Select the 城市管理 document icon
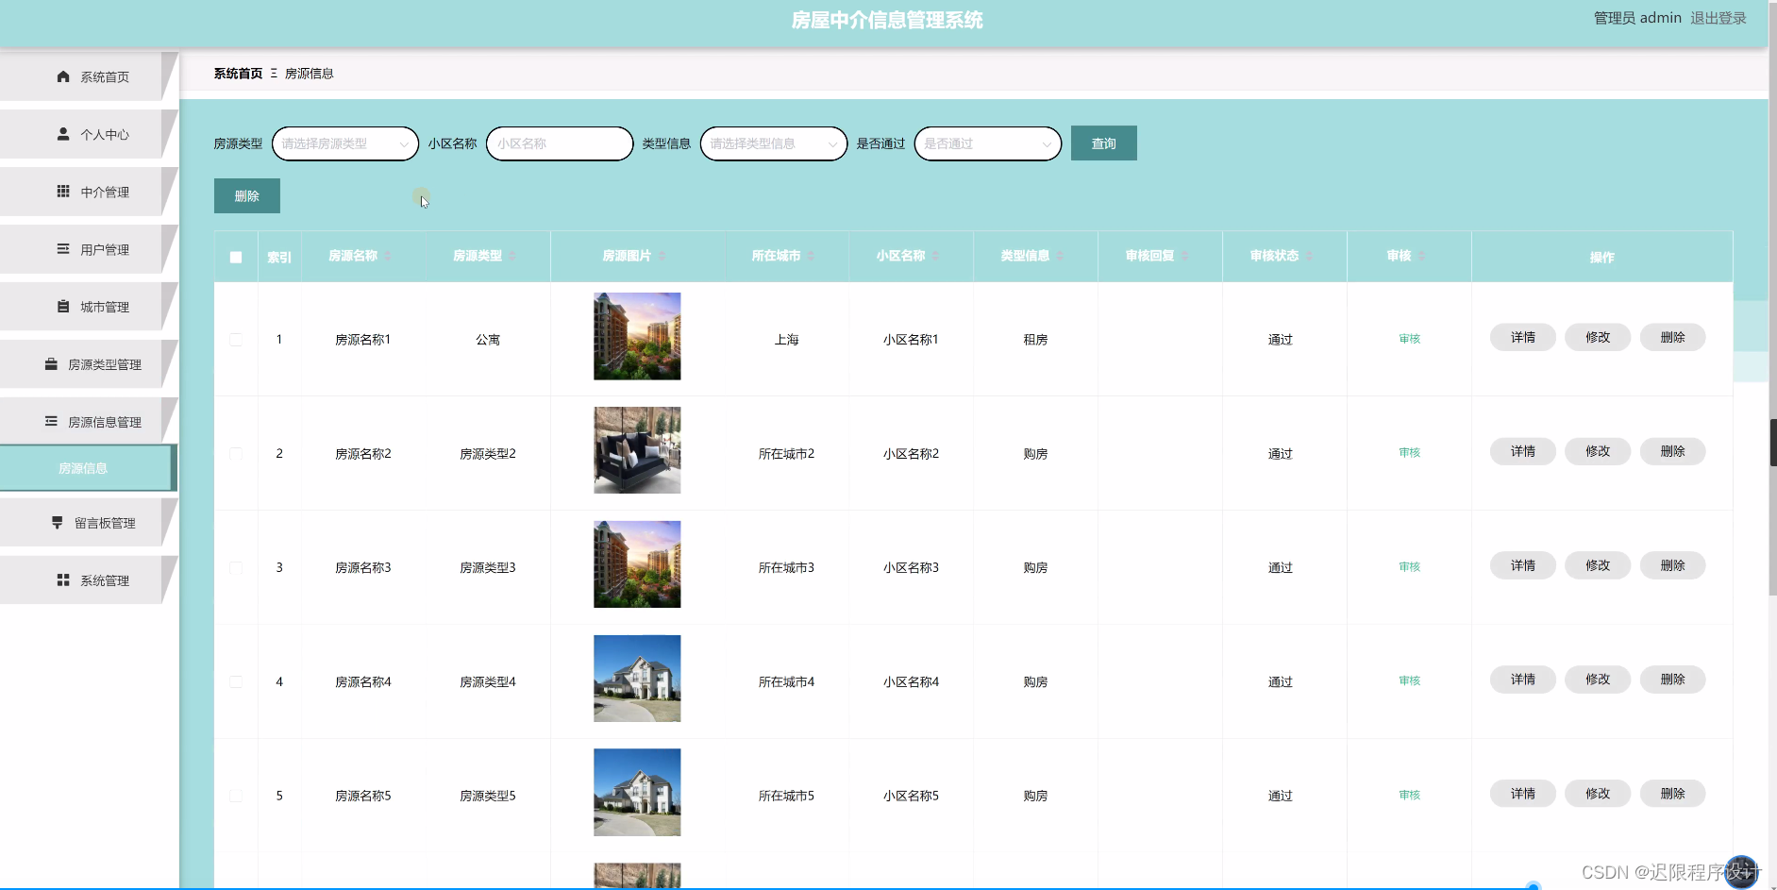 pos(63,306)
